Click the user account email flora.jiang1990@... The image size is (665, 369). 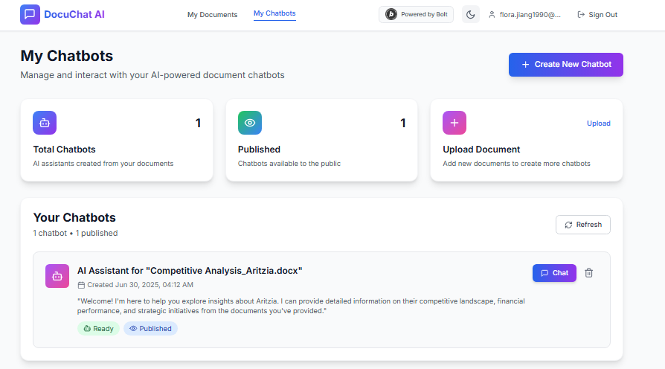click(x=530, y=14)
